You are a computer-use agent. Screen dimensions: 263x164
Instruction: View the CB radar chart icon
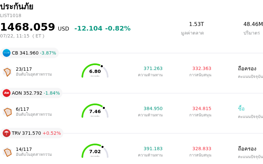tap(7, 72)
